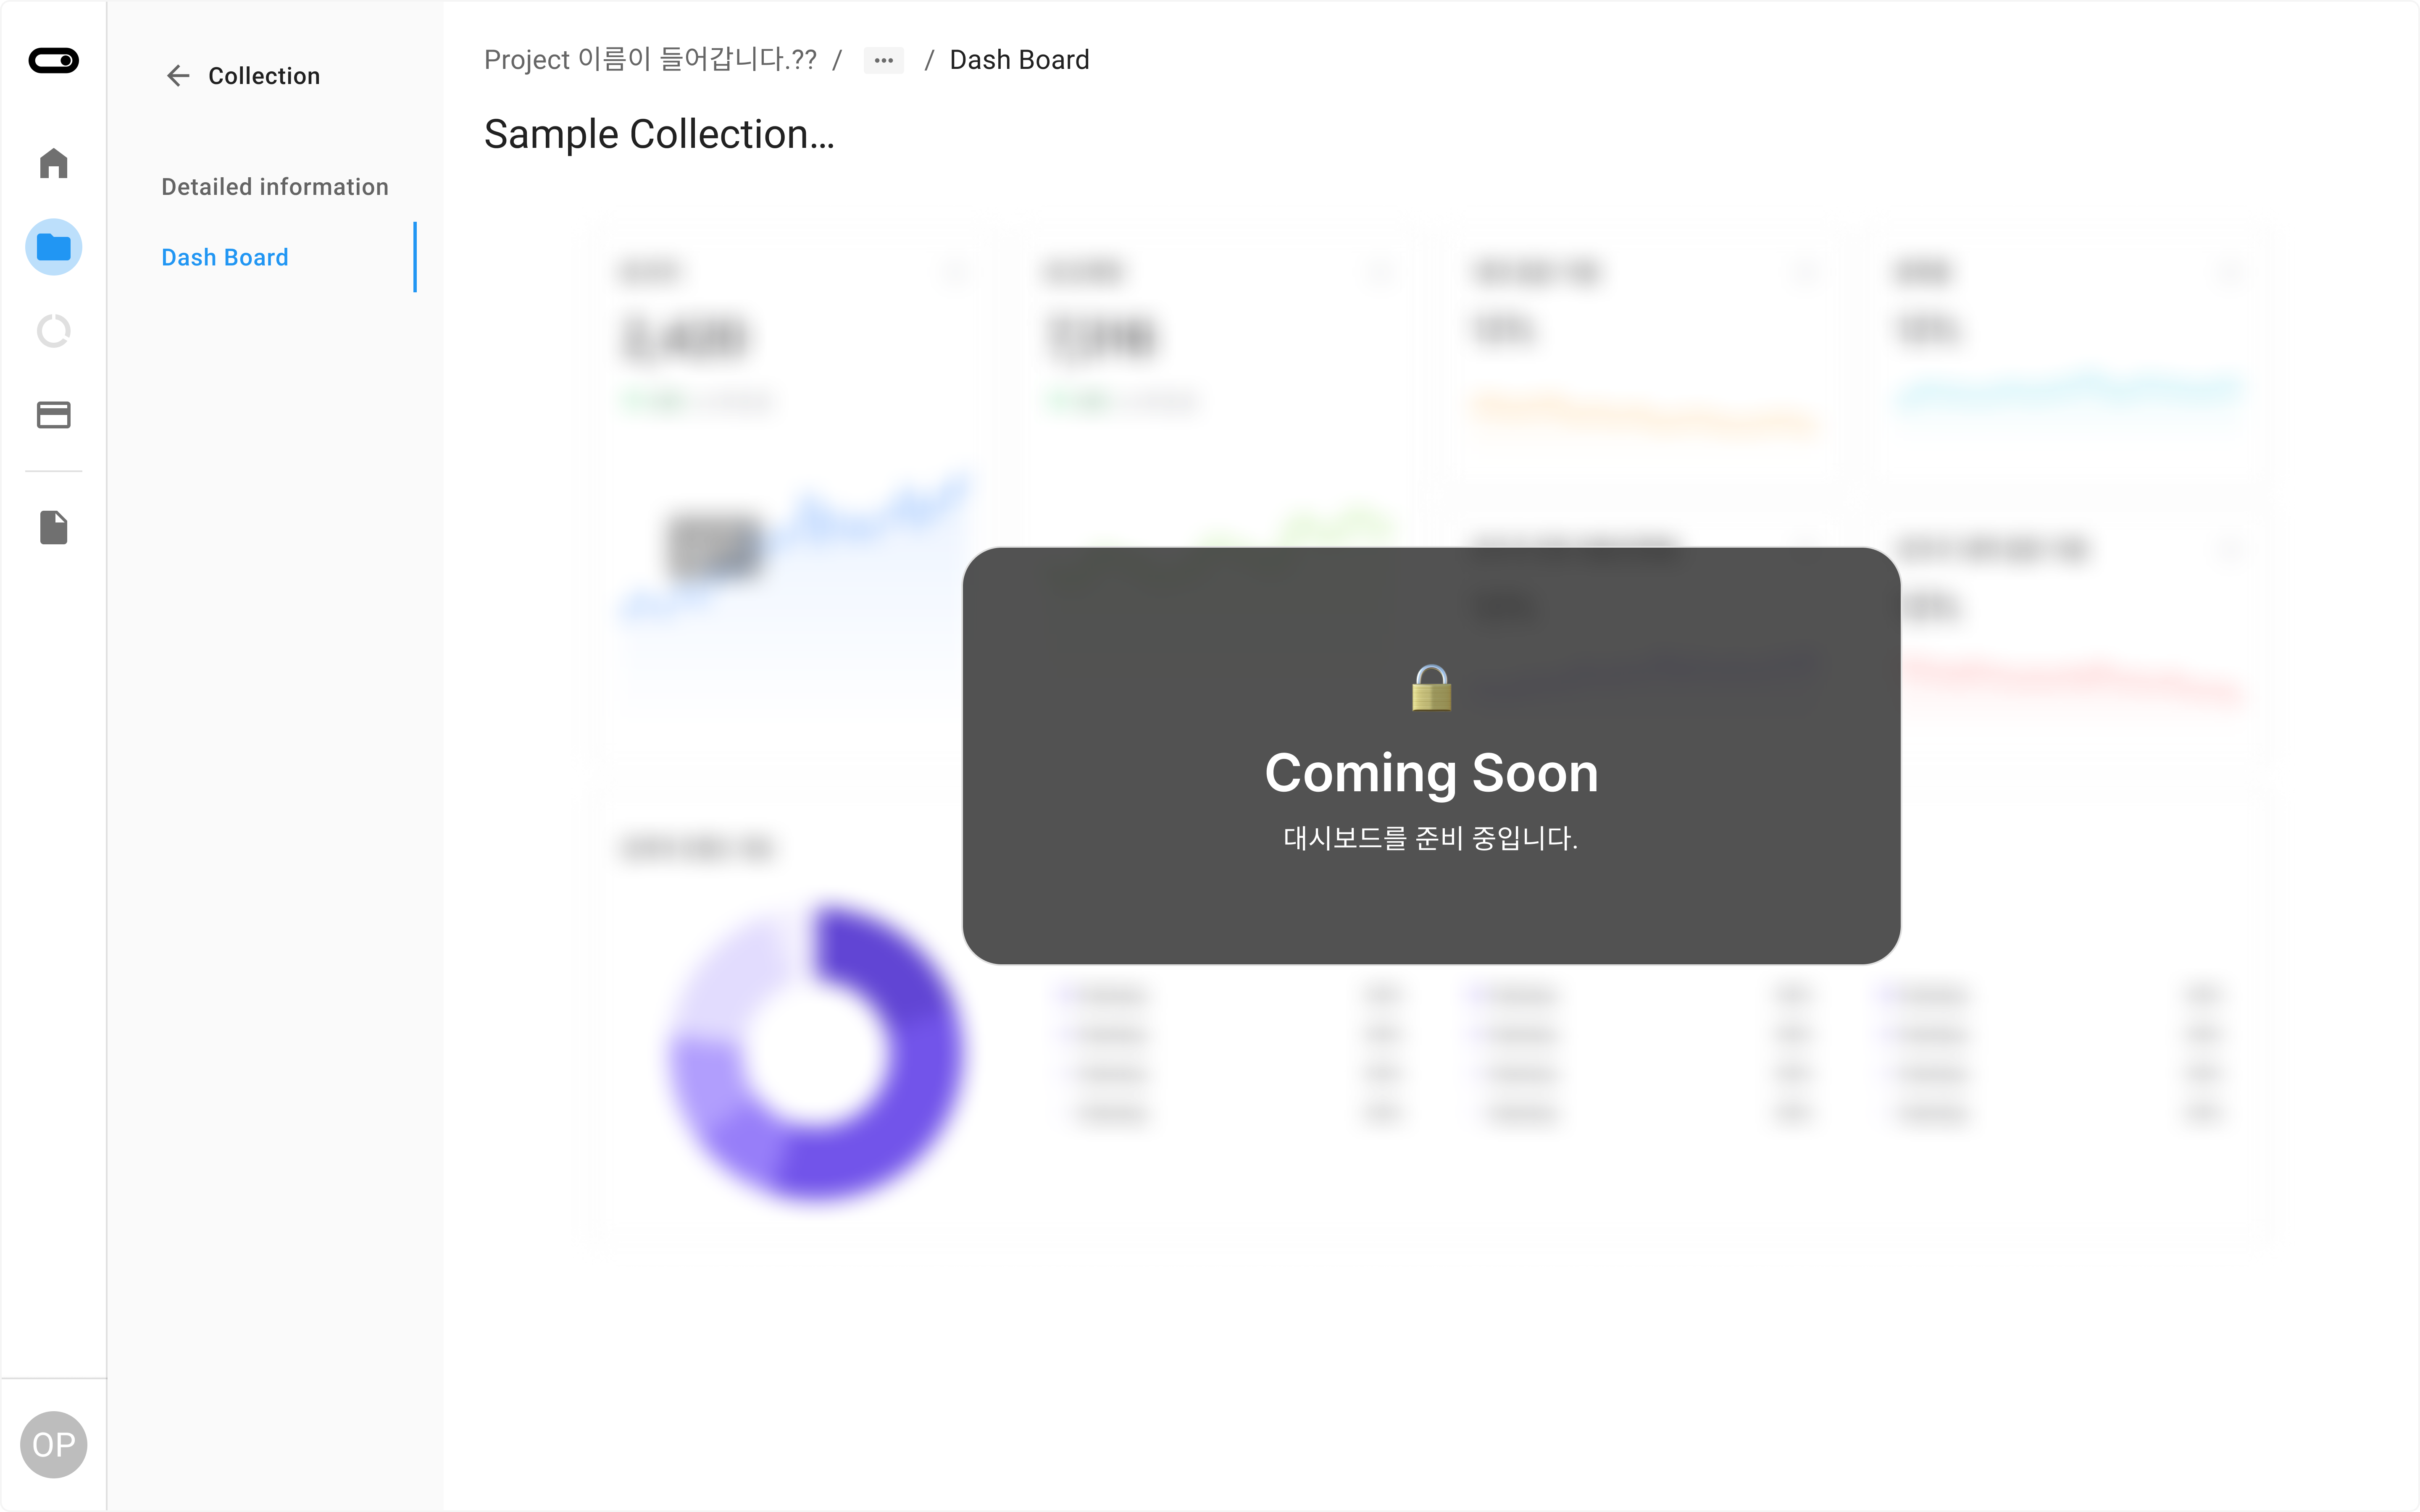The width and height of the screenshot is (2420, 1512).
Task: Click the user avatar icon bottom-left
Action: 54,1444
